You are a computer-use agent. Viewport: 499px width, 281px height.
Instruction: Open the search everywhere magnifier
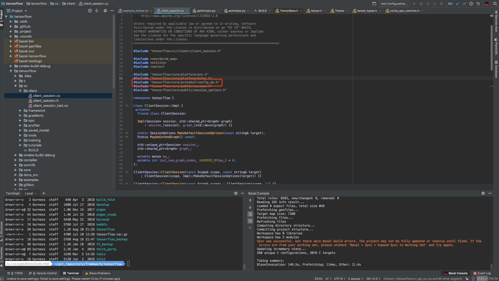pyautogui.click(x=495, y=4)
